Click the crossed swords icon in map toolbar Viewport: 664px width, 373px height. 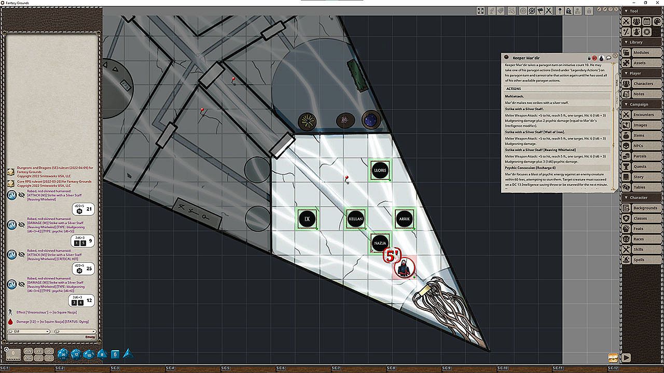[548, 10]
